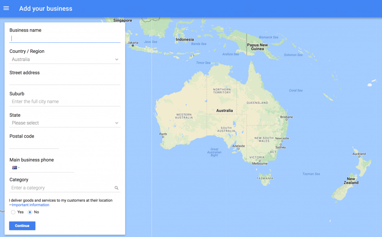Click the Victoria label on the map
Image resolution: width=382 pixels, height=237 pixels.
pyautogui.click(x=257, y=157)
